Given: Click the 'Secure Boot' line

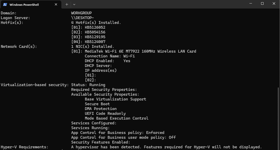Looking at the screenshot, I should coord(97,104).
